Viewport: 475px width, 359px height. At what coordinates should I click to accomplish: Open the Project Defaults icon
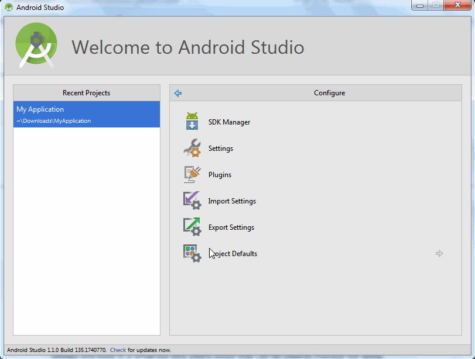click(x=192, y=253)
